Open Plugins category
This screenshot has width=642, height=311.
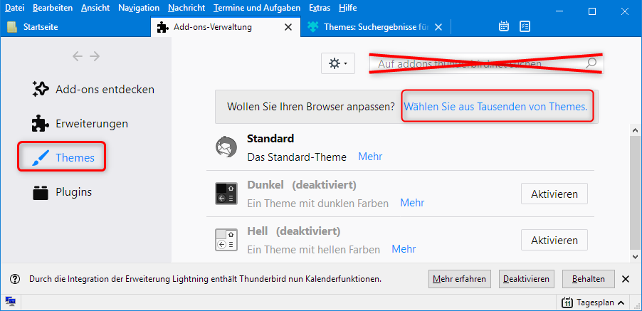click(x=62, y=192)
